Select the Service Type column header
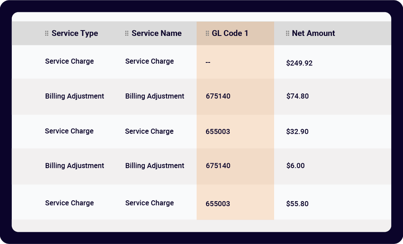 click(75, 33)
